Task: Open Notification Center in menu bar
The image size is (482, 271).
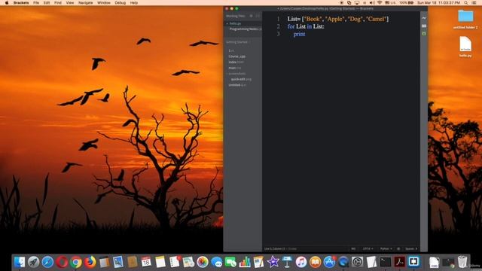Action: click(x=474, y=3)
